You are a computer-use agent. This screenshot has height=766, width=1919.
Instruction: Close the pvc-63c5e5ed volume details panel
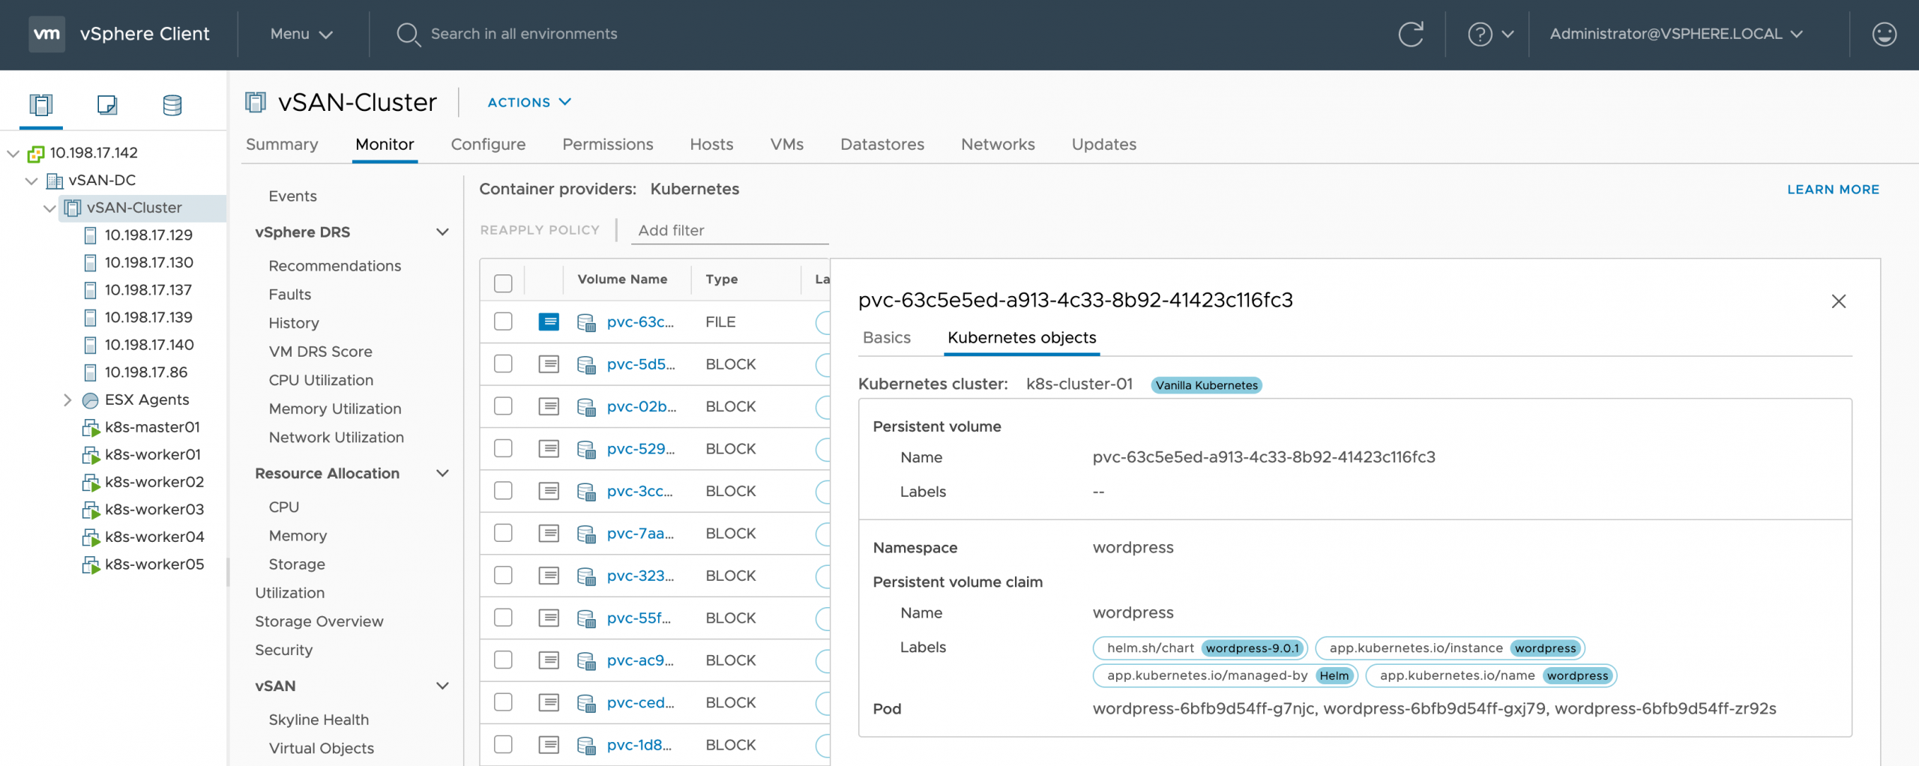tap(1838, 301)
